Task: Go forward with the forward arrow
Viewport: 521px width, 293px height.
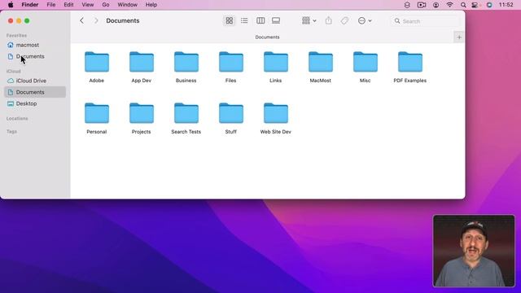Action: click(96, 20)
